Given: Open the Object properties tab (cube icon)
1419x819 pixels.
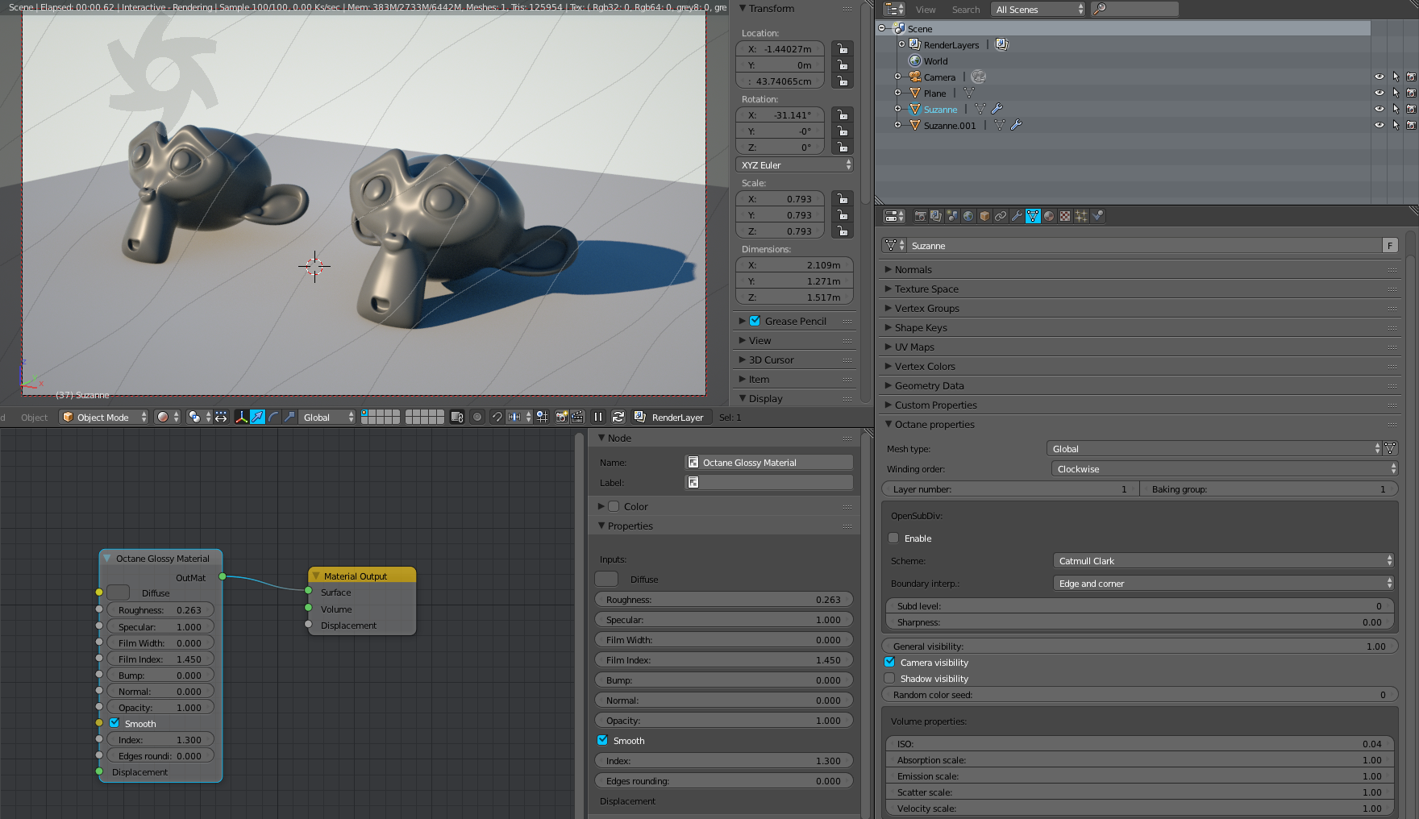Looking at the screenshot, I should pos(984,216).
